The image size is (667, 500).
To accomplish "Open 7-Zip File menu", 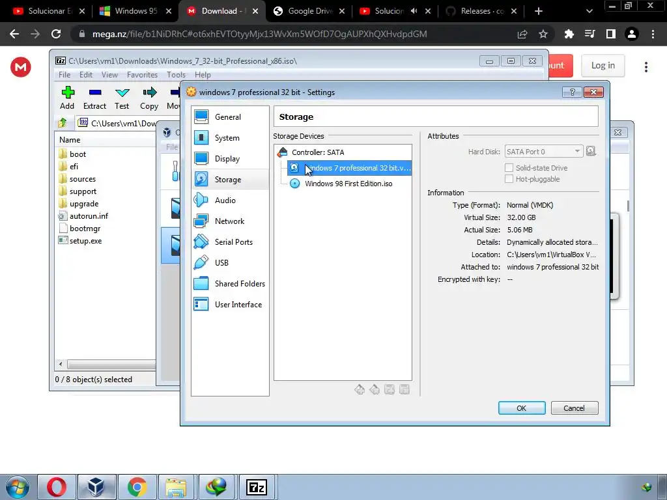I will coord(64,75).
